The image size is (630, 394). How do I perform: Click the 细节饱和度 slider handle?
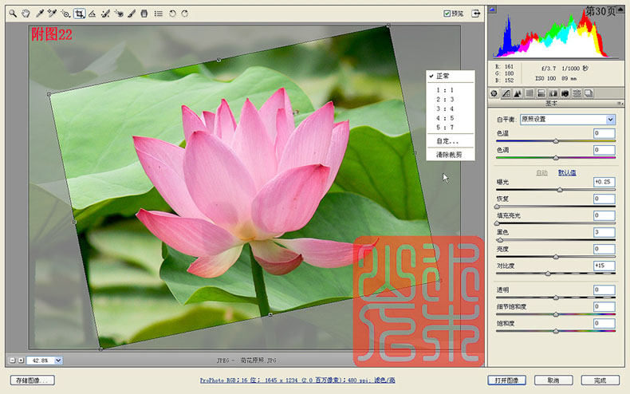(x=556, y=314)
